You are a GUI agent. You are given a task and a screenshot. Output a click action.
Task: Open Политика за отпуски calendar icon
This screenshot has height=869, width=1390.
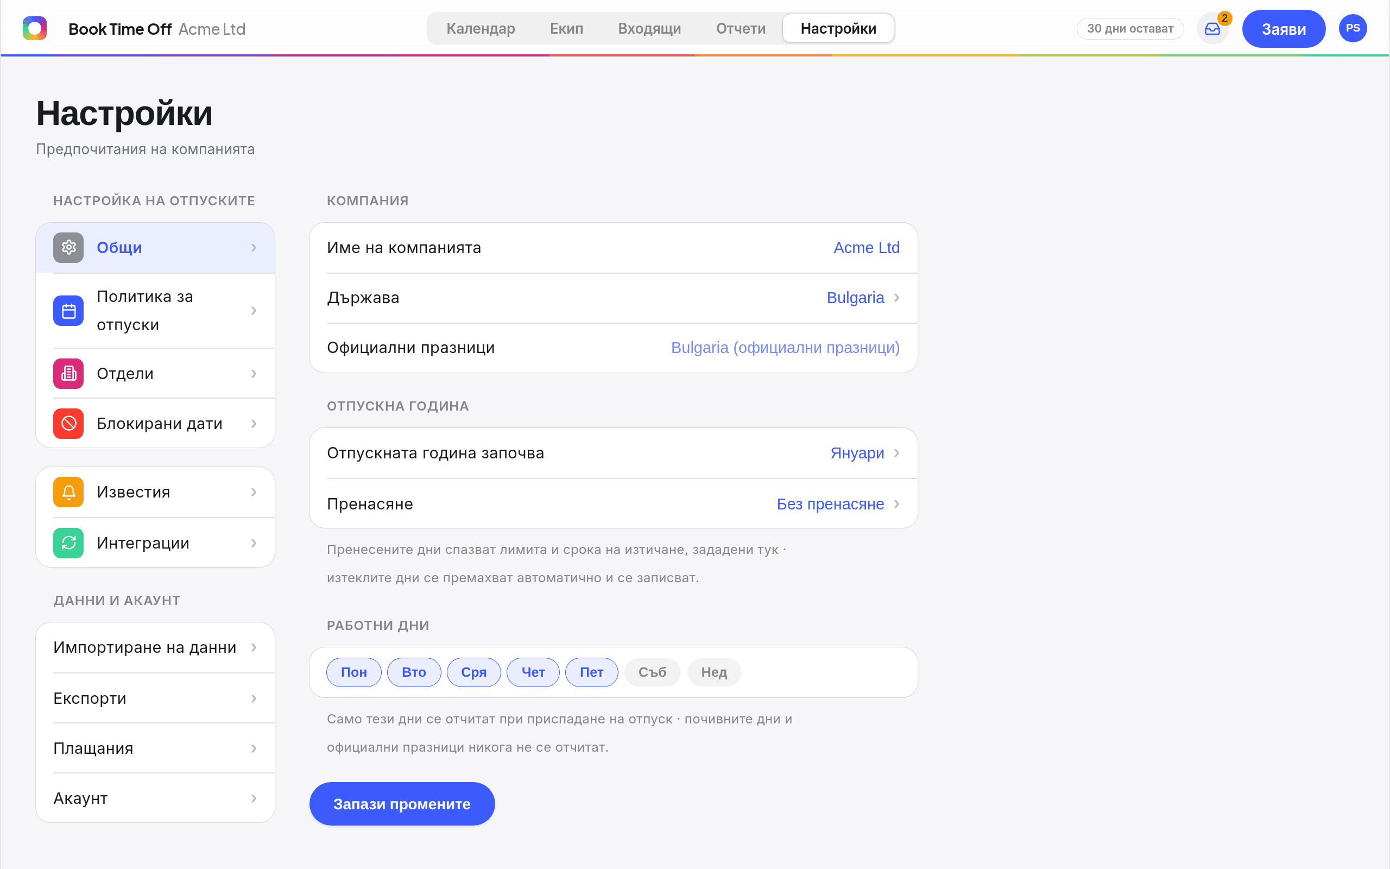coord(68,311)
